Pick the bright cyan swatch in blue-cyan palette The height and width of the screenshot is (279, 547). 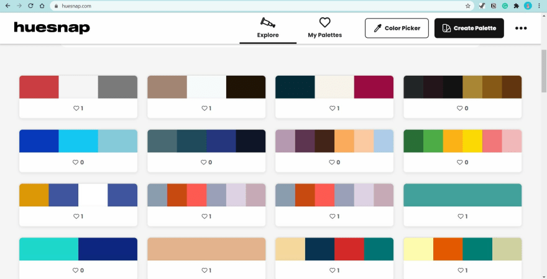[78, 141]
